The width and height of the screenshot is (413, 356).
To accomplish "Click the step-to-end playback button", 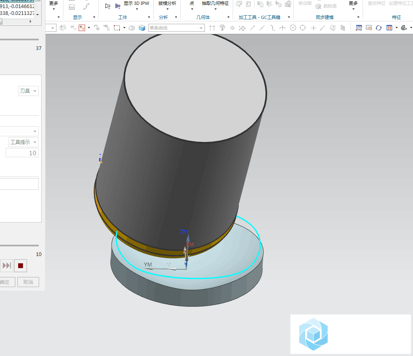I will click(7, 265).
